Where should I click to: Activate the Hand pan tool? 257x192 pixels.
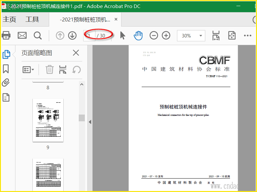(138, 36)
